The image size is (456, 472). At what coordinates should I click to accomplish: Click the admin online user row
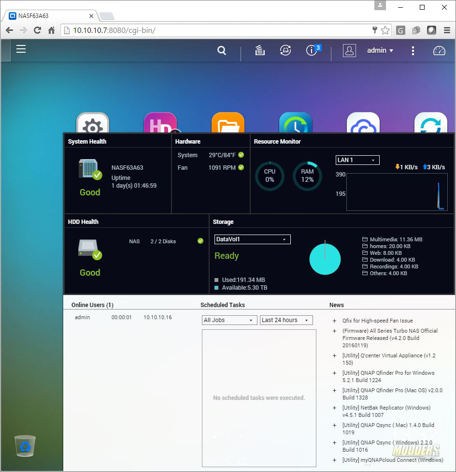coord(123,317)
